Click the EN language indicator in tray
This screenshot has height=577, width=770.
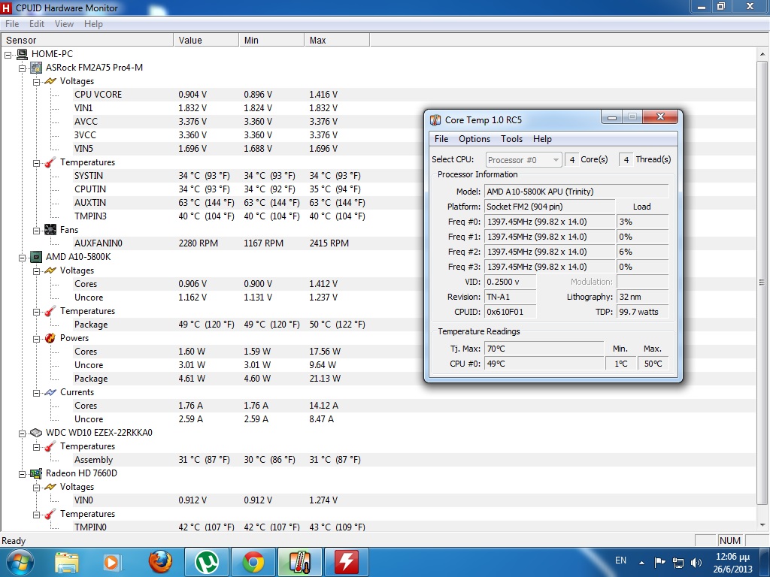coord(620,560)
